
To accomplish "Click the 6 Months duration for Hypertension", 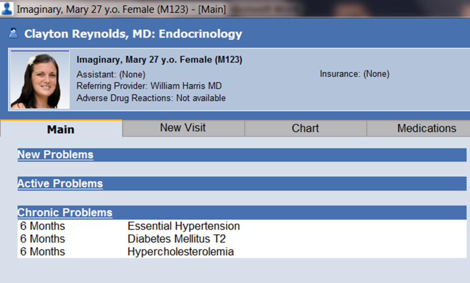I will click(43, 226).
